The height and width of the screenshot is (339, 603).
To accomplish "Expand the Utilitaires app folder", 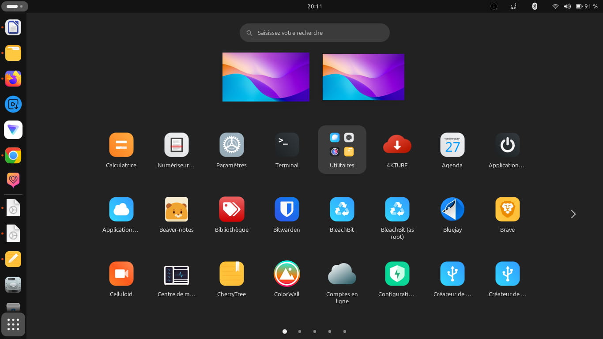I will pos(342,146).
